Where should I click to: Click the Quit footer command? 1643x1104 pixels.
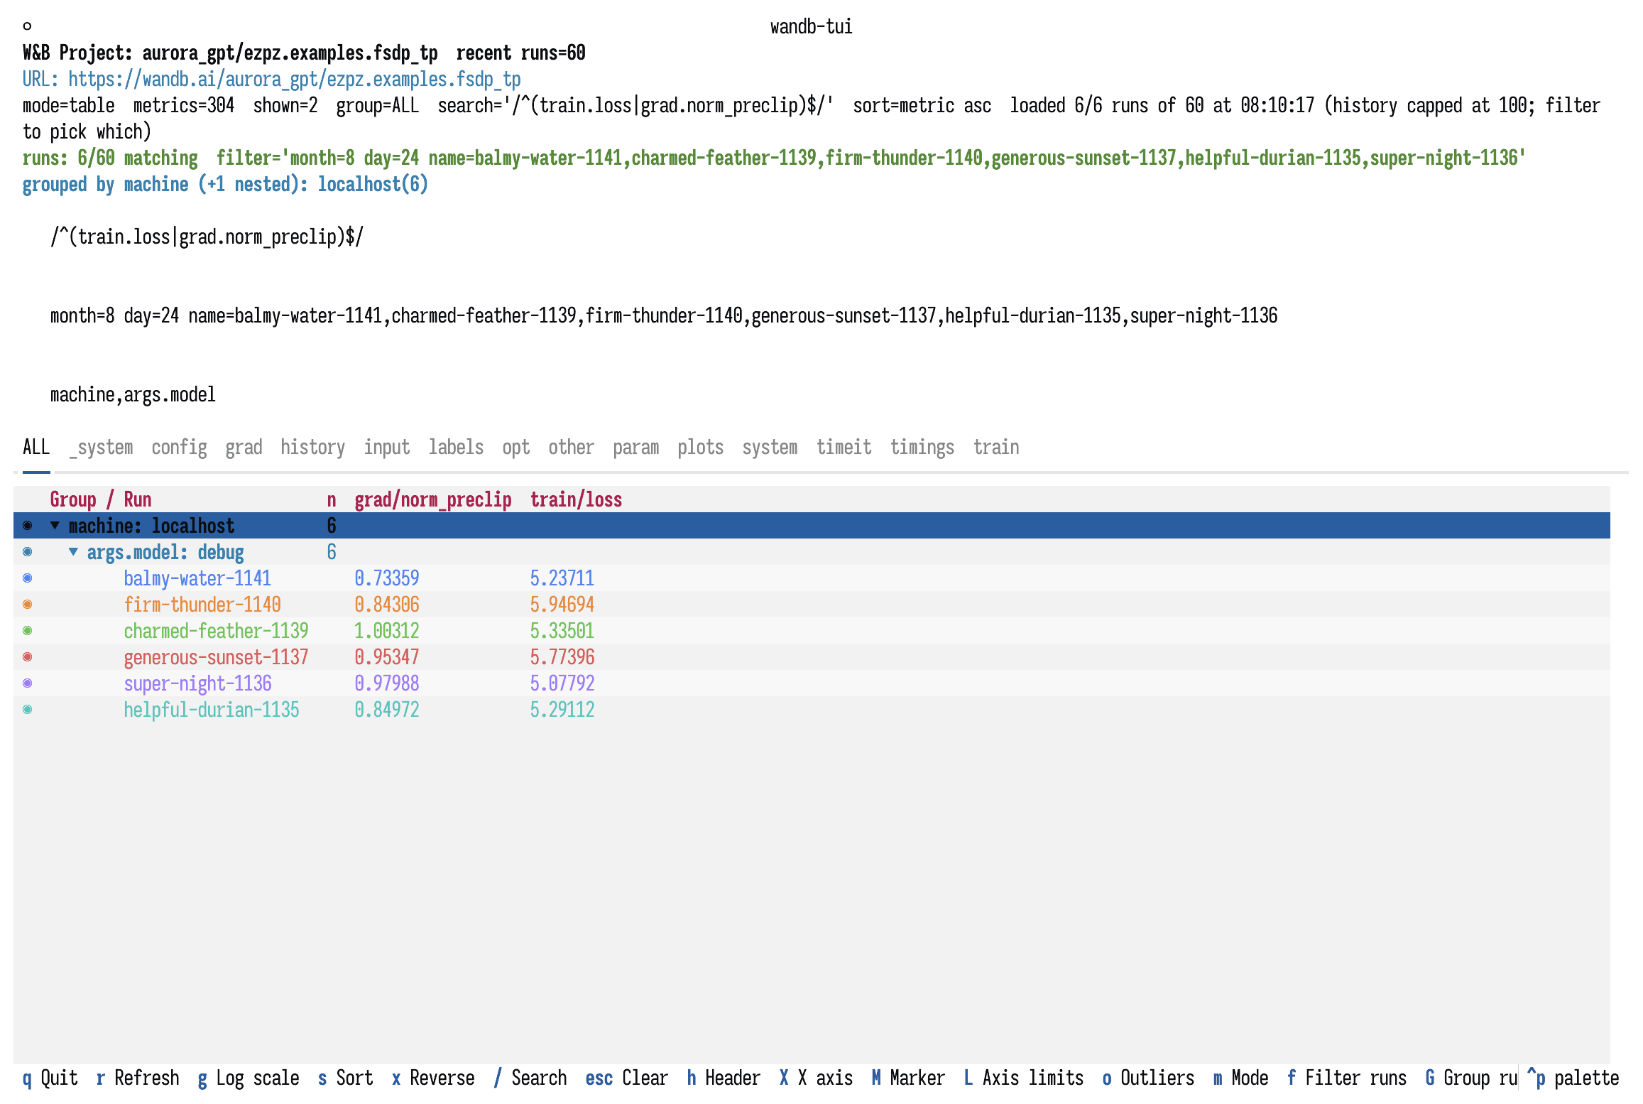pos(50,1078)
